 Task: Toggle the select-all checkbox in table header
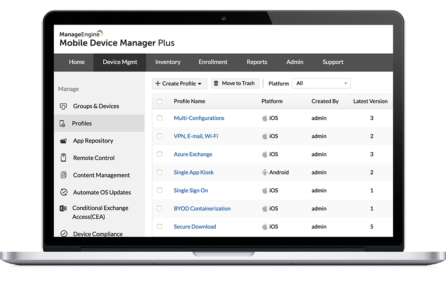pyautogui.click(x=160, y=101)
